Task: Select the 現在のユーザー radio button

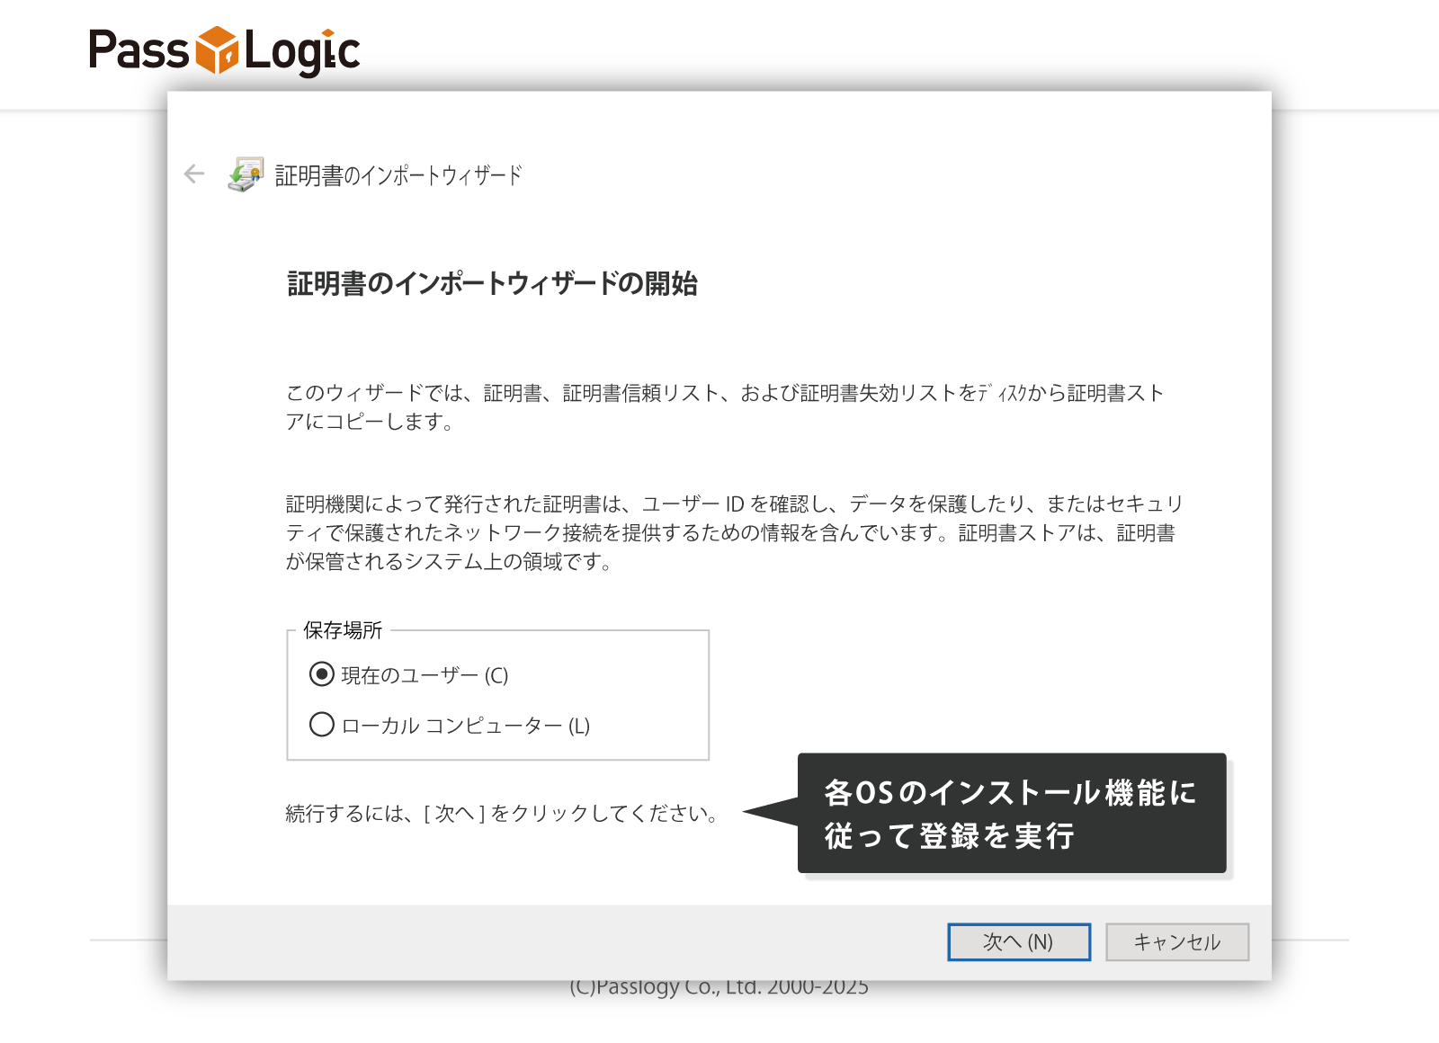Action: point(321,674)
